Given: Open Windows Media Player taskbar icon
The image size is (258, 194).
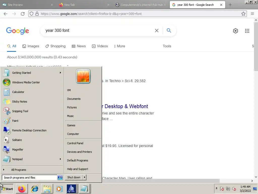Looking at the screenshot, I should point(59,189).
